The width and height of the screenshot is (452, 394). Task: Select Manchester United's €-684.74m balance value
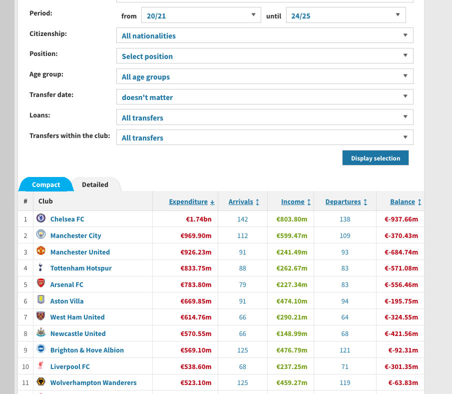401,252
